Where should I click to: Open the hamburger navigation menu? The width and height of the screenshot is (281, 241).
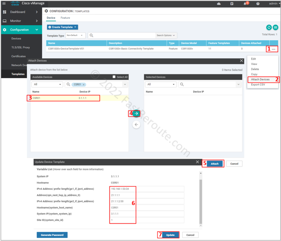tap(4, 3)
